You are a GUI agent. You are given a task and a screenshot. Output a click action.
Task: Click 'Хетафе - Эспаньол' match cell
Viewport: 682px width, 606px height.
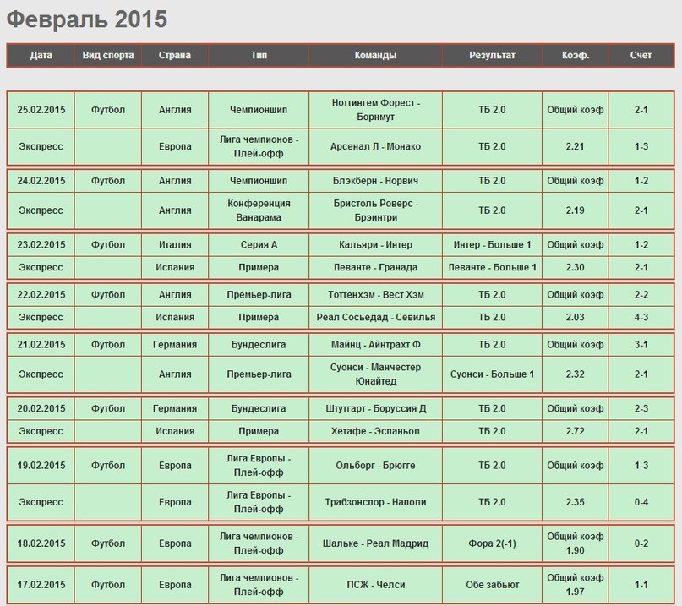click(x=375, y=432)
